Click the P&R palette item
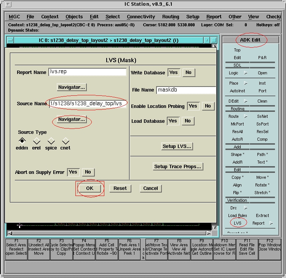This screenshot has width=286, height=278. [x=262, y=58]
